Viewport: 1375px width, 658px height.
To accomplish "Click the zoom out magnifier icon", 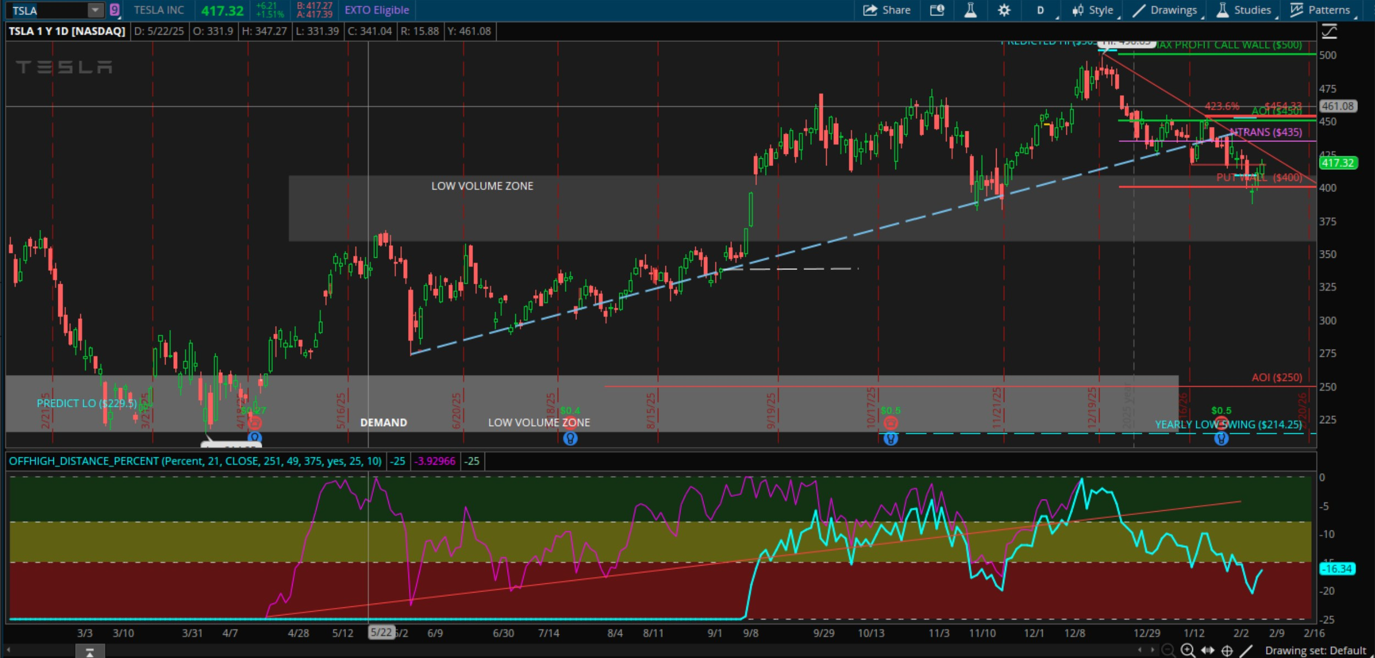I will 1168,650.
